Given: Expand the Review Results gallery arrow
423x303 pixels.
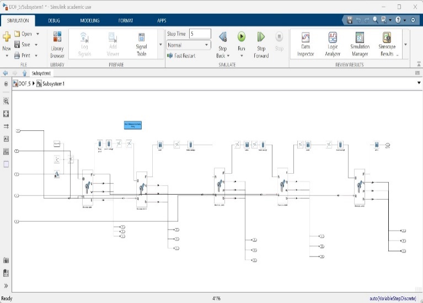Looking at the screenshot, I should [x=405, y=45].
